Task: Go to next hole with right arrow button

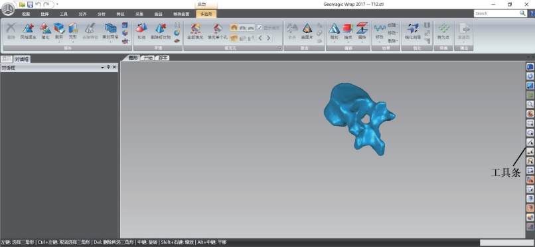Action: coord(269,38)
